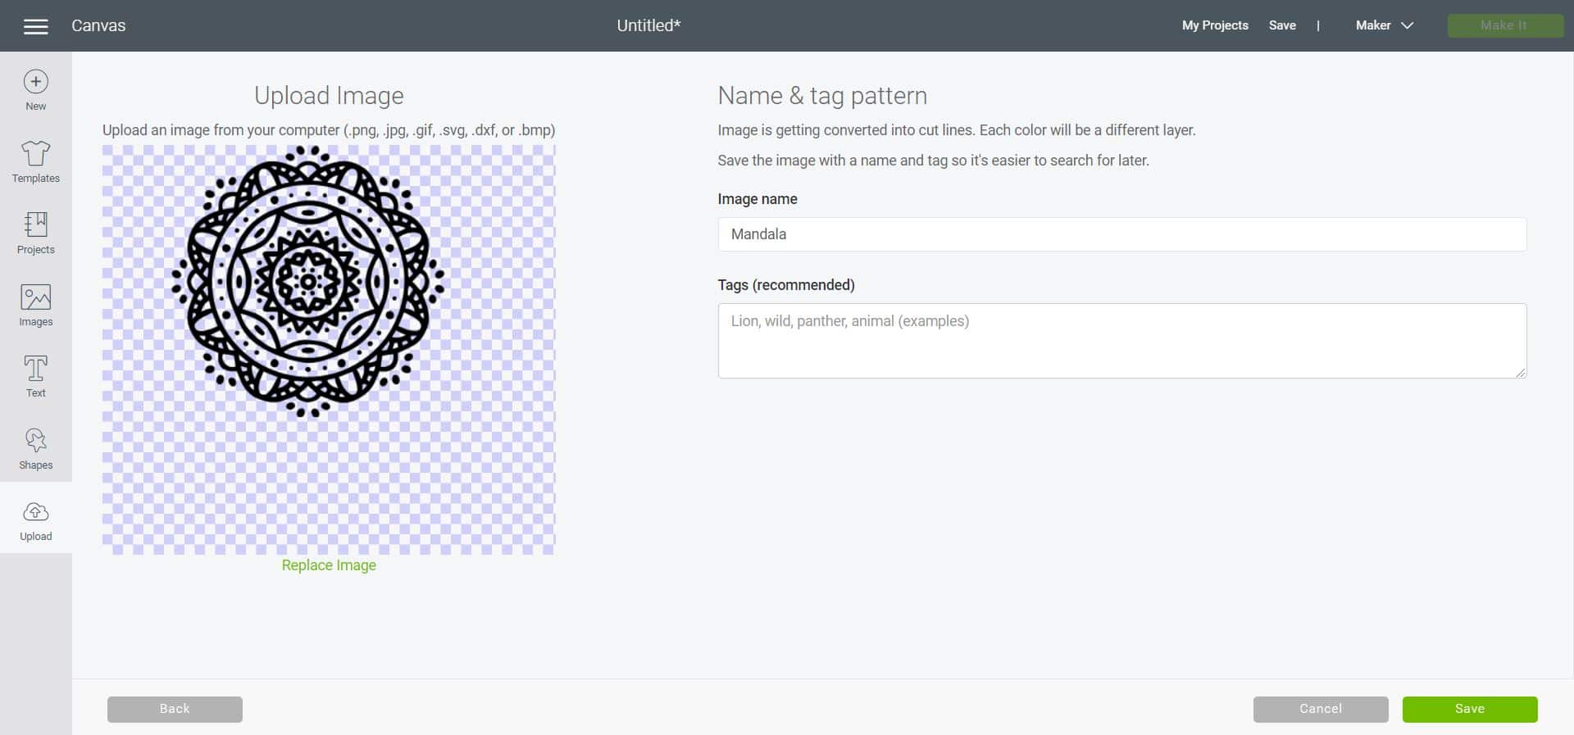Open the Templates t-shirt icon
The height and width of the screenshot is (735, 1574).
pyautogui.click(x=35, y=153)
